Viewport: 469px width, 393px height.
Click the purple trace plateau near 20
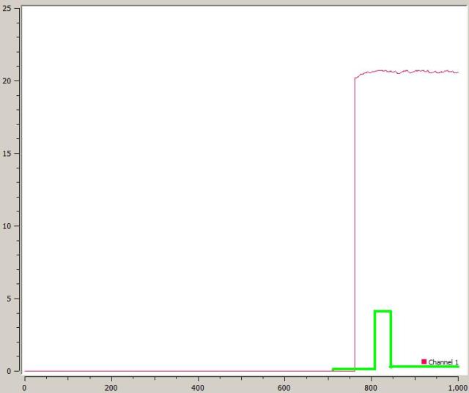(407, 72)
